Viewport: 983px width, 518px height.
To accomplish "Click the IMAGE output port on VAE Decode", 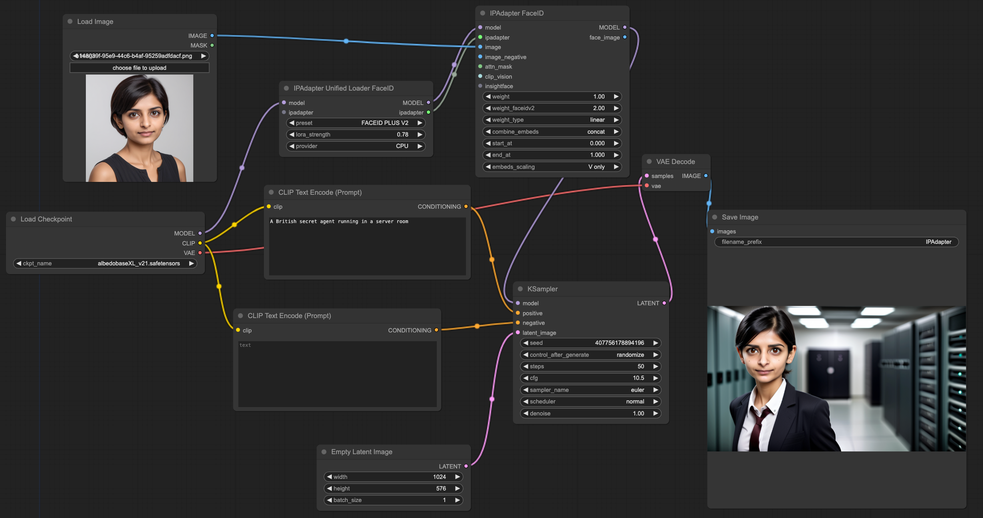I will [706, 176].
